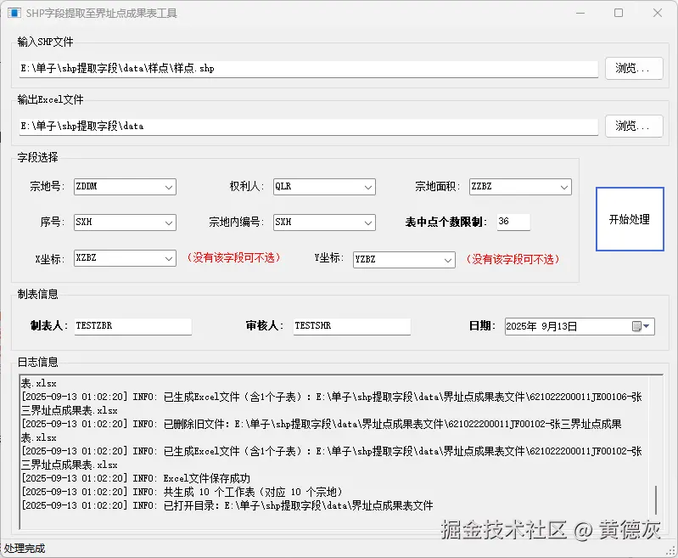Click log line '已删除旧文件'
The height and width of the screenshot is (558, 678).
(322, 431)
